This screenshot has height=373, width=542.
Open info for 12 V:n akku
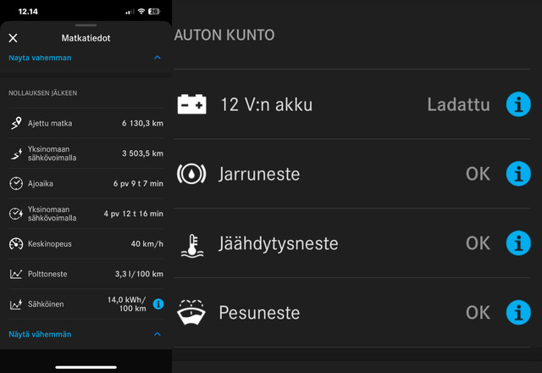click(518, 104)
